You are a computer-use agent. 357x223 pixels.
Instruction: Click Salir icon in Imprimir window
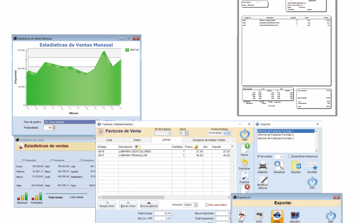pyautogui.click(x=312, y=182)
